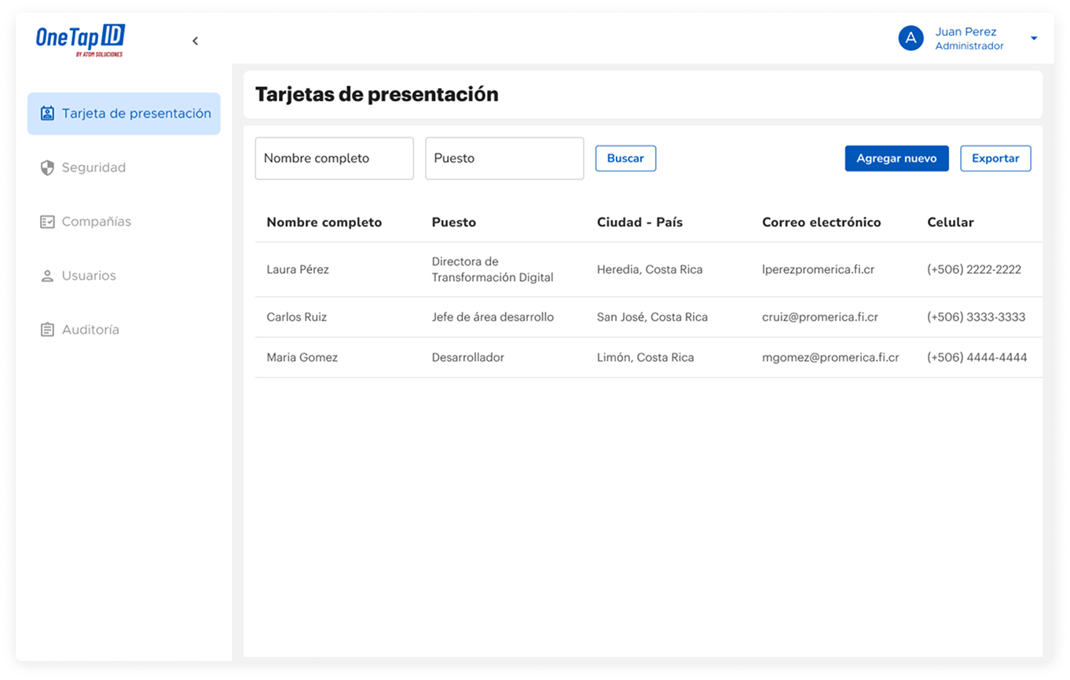
Task: Click the Tarjeta de presentación card icon
Action: 47,114
